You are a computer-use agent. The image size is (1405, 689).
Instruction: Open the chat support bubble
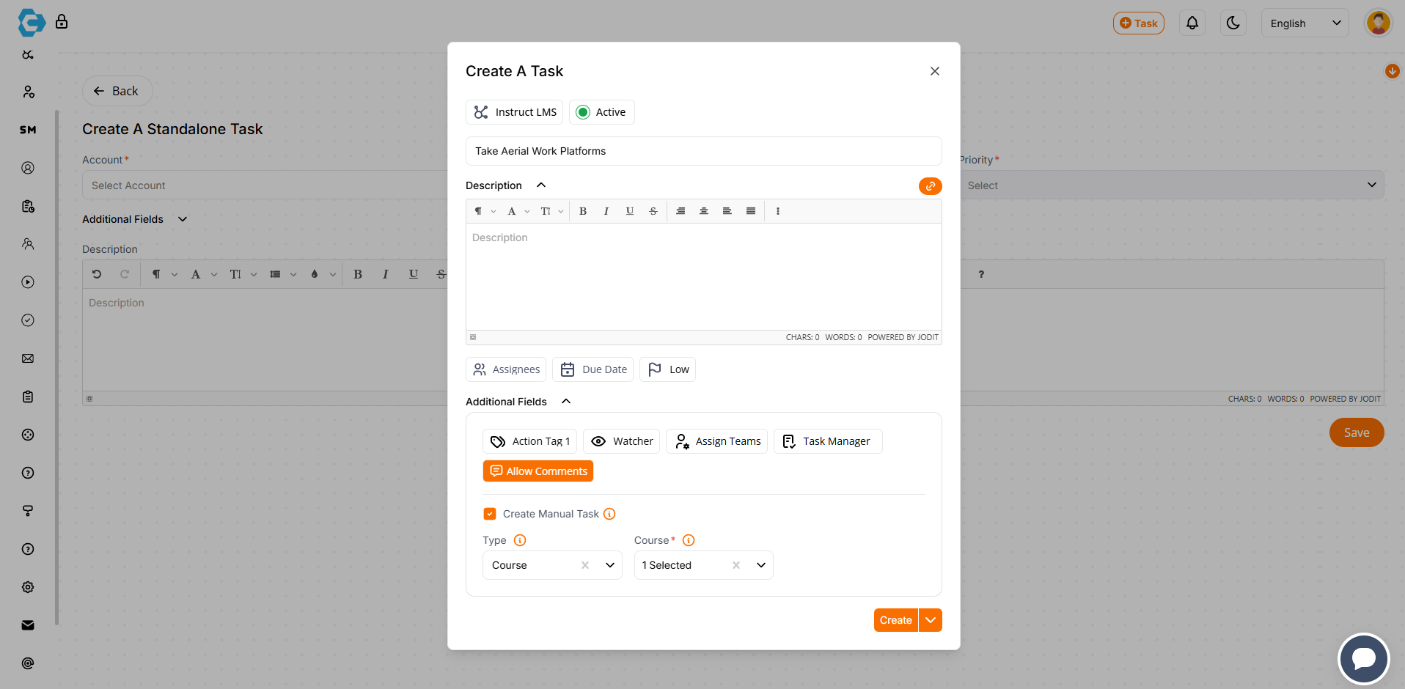[1363, 658]
